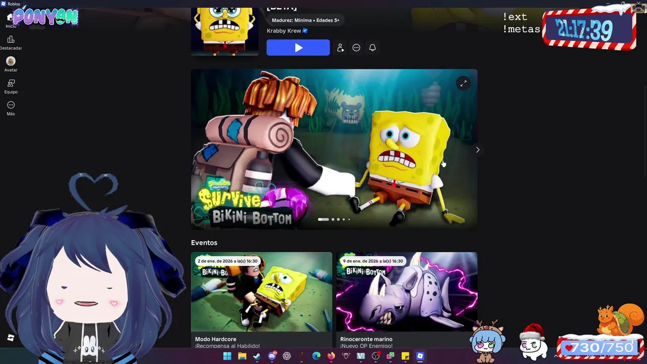Toggle the notification bell for this game
The height and width of the screenshot is (364, 647).
(373, 48)
